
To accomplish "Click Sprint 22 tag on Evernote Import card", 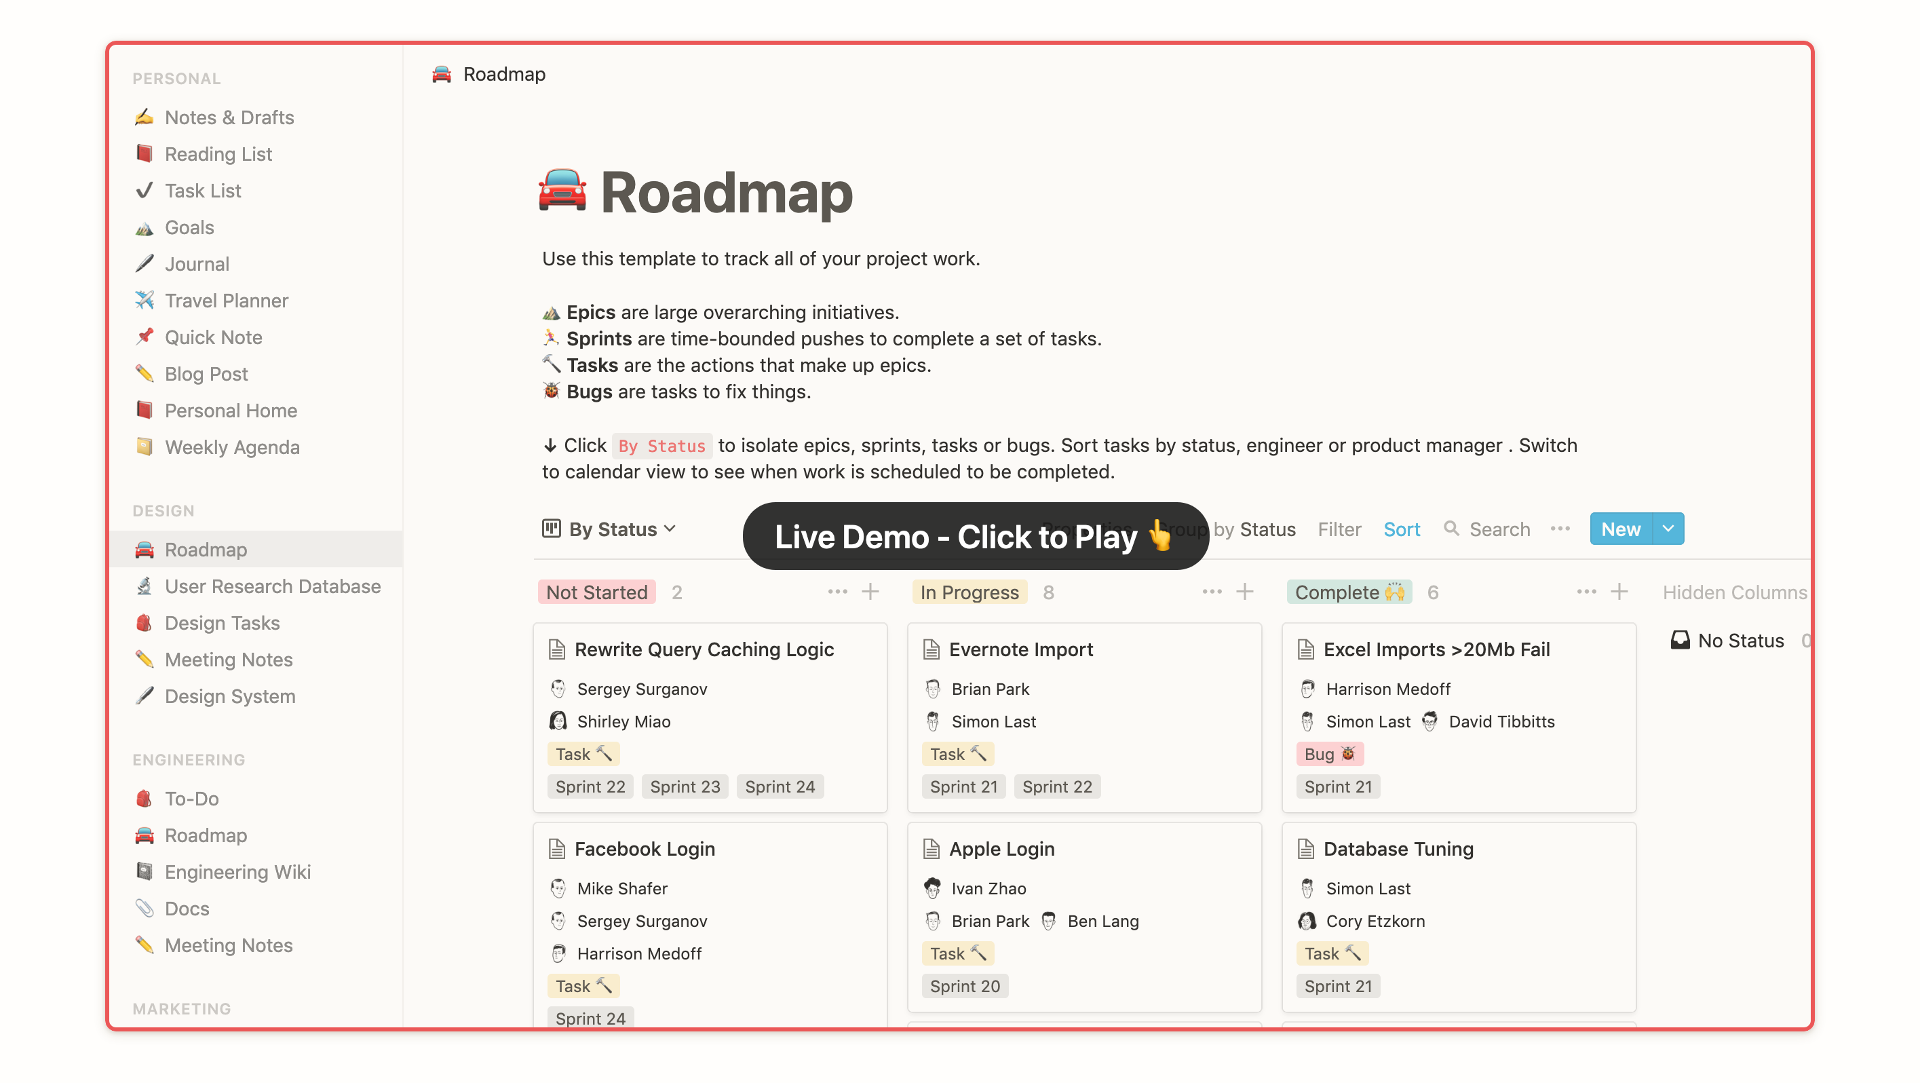I will [1057, 786].
